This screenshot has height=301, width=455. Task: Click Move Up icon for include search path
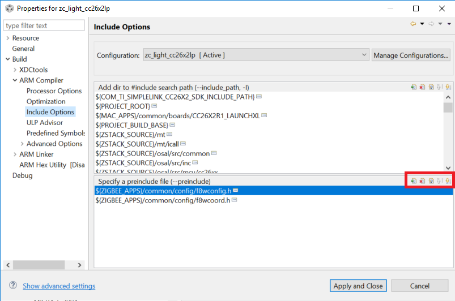(x=440, y=87)
